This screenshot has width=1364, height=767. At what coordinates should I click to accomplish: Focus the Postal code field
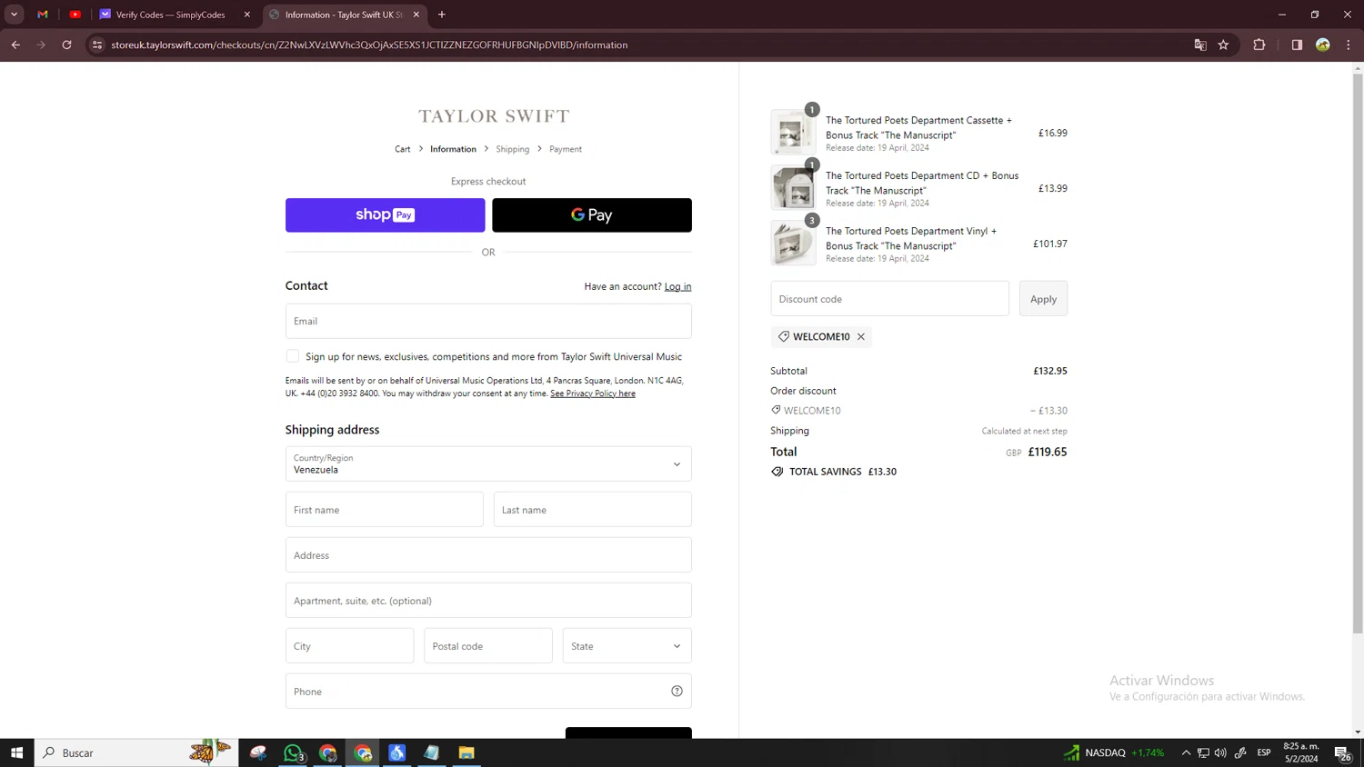tap(488, 646)
